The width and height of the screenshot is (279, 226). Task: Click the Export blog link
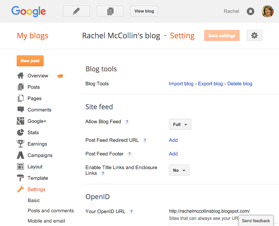pyautogui.click(x=210, y=84)
